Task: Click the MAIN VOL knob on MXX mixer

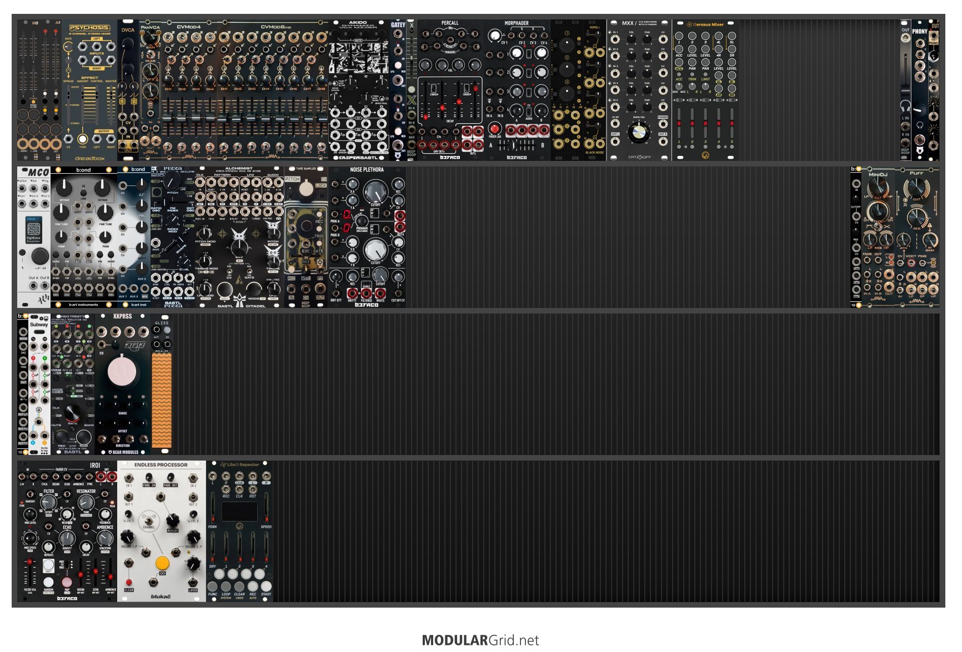Action: 639,132
